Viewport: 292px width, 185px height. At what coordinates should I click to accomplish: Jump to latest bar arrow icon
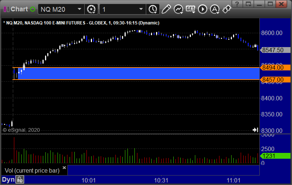pos(255,130)
